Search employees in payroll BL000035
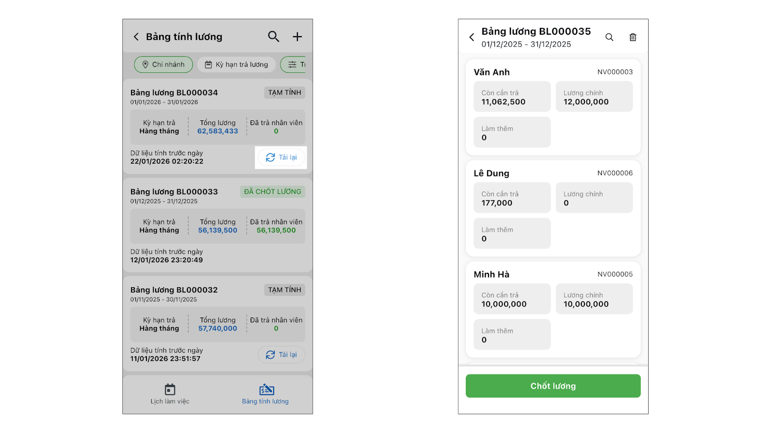Viewport: 771px width, 433px height. point(609,37)
